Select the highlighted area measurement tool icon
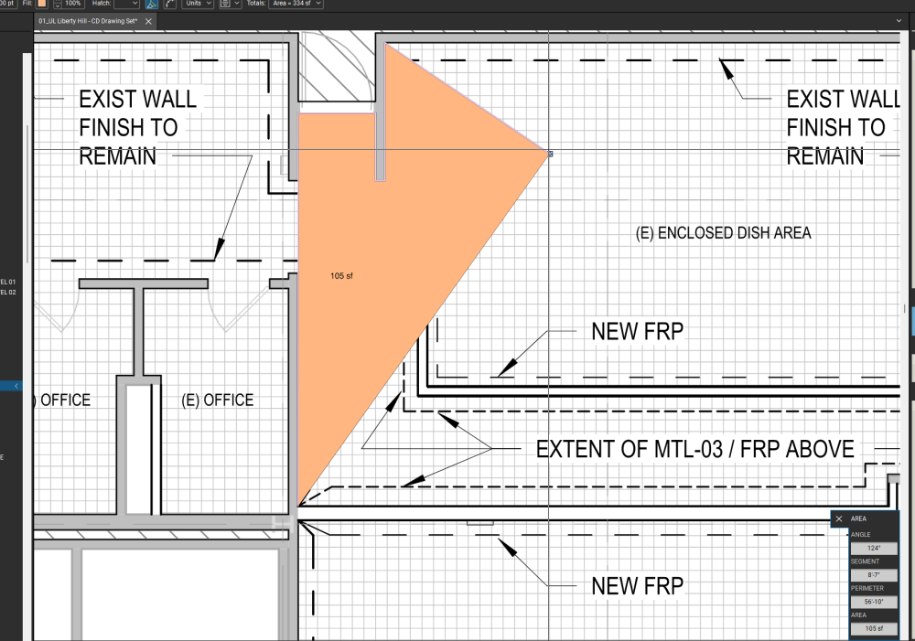This screenshot has width=915, height=641. 152,5
